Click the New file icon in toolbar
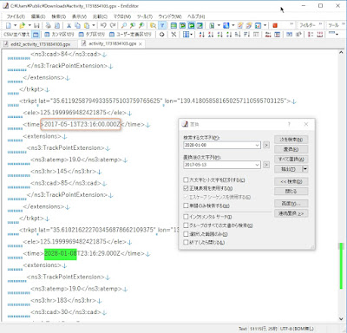The image size is (347, 333). tap(9, 26)
